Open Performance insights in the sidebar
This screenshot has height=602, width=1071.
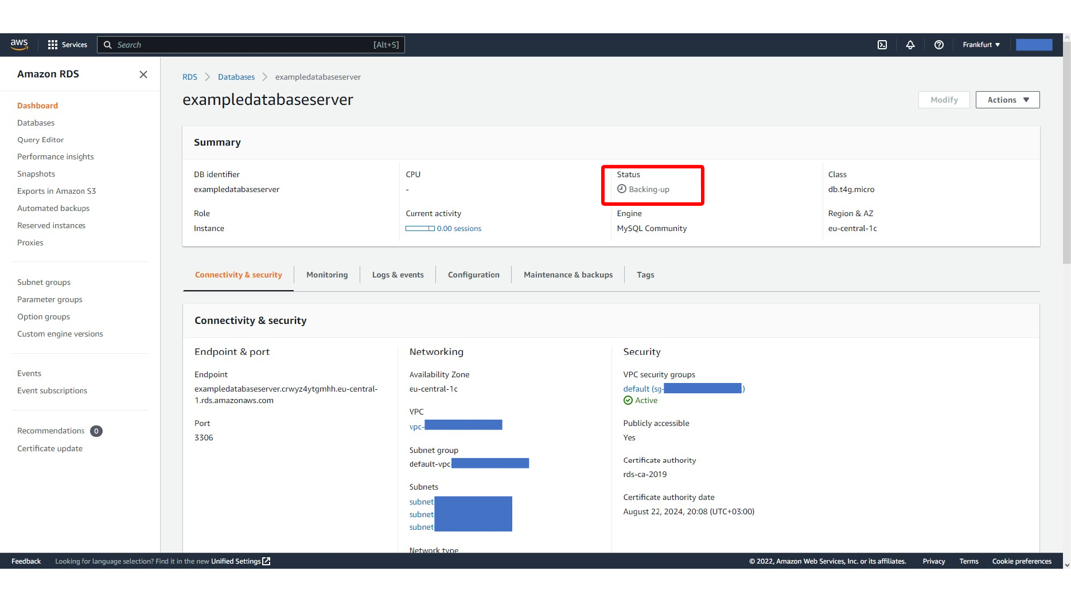pyautogui.click(x=56, y=157)
